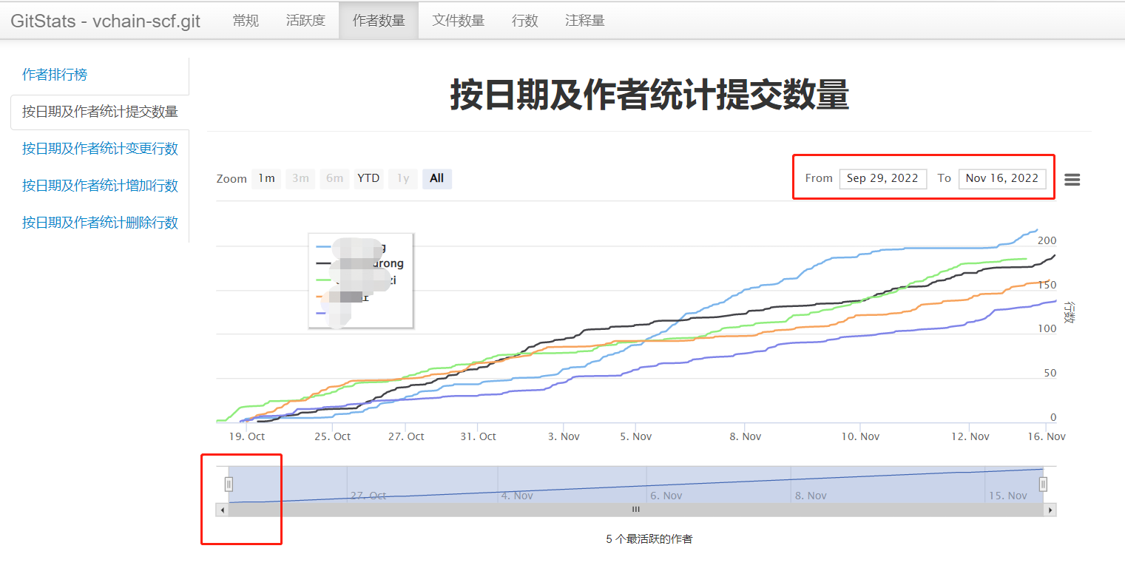Screen dimensions: 1125x574
Task: Switch to the 活跃度 tab
Action: click(305, 21)
